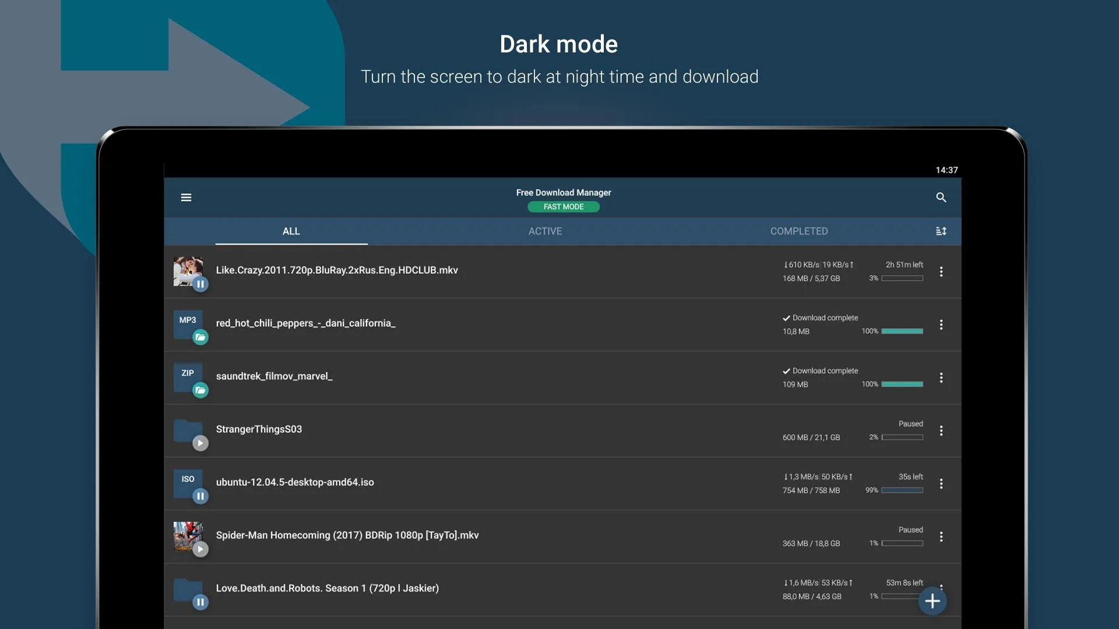Resume the Spider-Man Homecoming download

click(201, 549)
